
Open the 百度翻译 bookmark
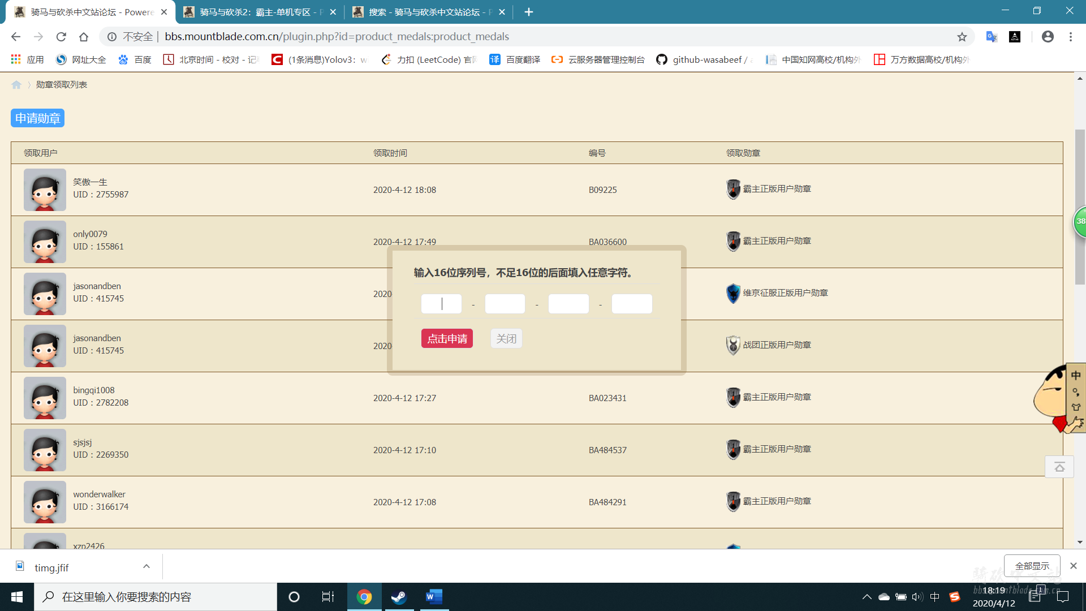point(515,59)
